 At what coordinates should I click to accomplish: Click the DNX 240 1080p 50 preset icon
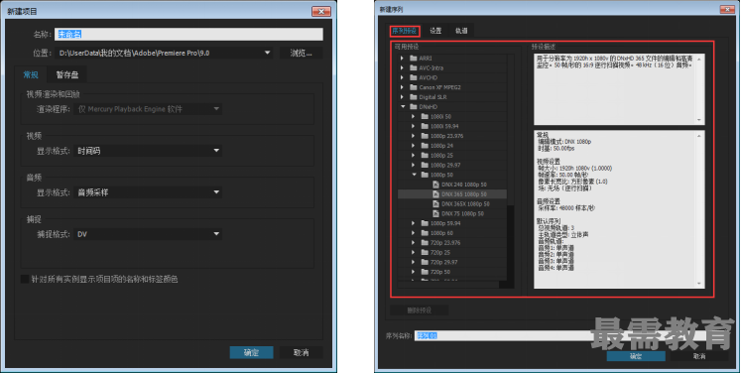[x=436, y=185]
